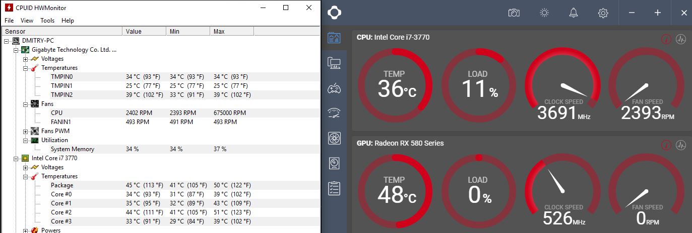Open the clipboard checklist sidebar icon
This screenshot has height=233, width=692.
334,188
